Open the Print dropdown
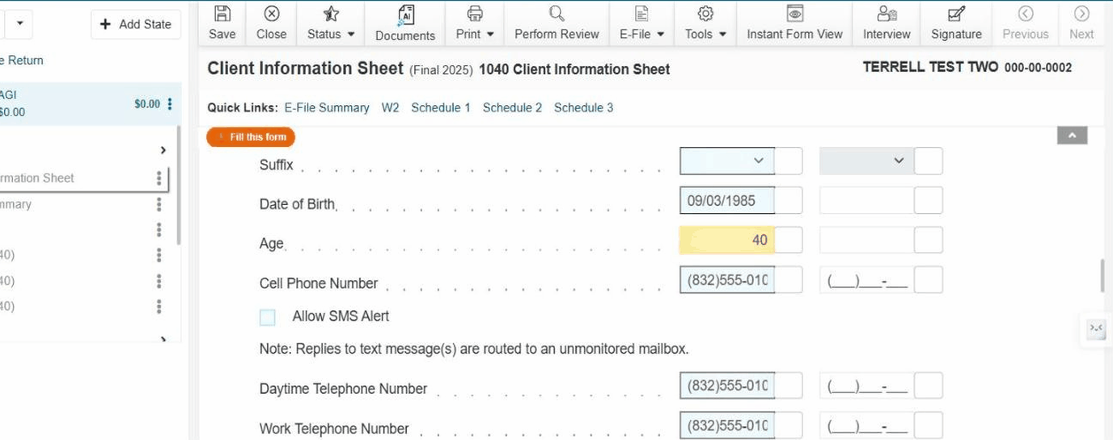The image size is (1113, 440). coord(475,23)
